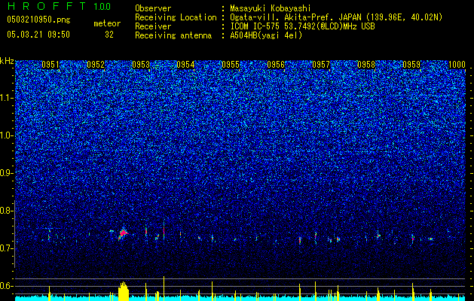This screenshot has height=301, width=474.
Task: Click the 0959 time marker
Action: tap(411, 65)
